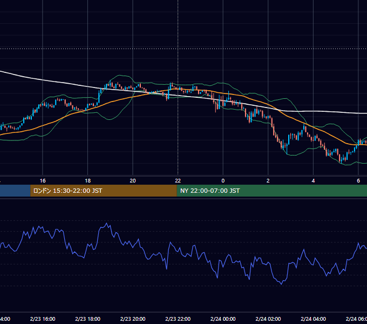
Task: Click the 16 hour axis label
Action: [43, 181]
